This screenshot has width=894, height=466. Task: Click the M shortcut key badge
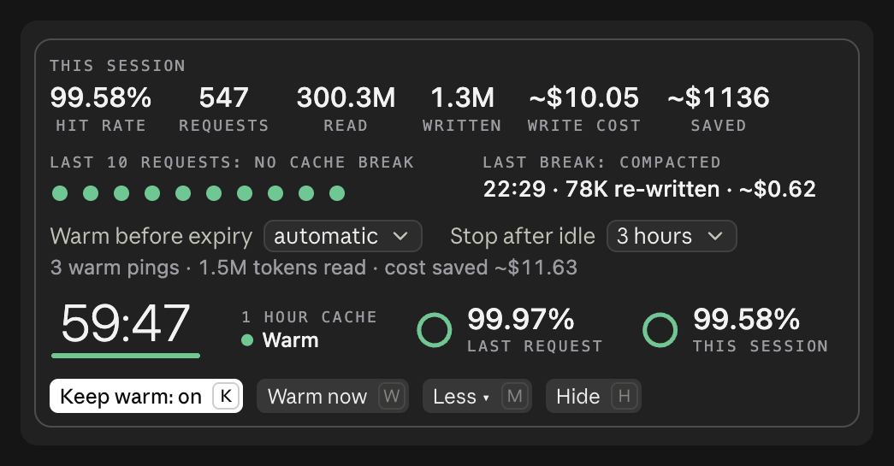pyautogui.click(x=515, y=396)
